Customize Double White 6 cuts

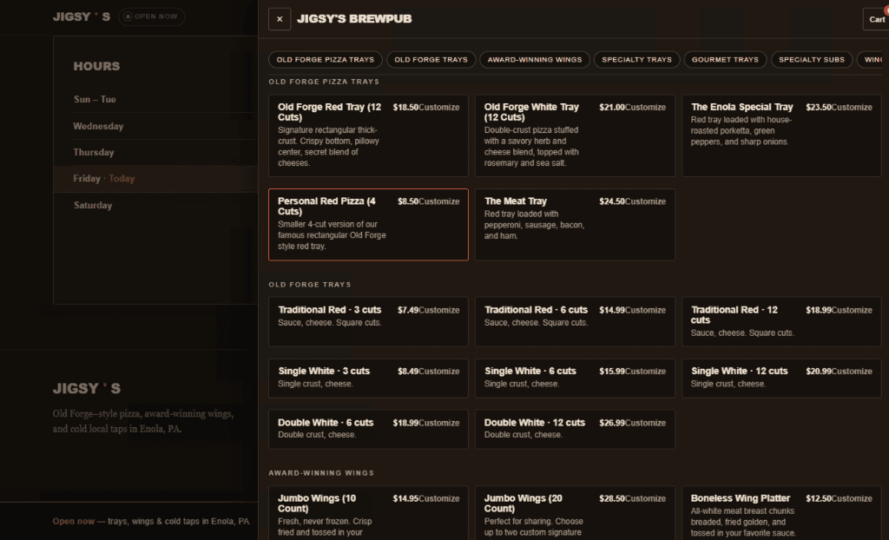click(438, 423)
